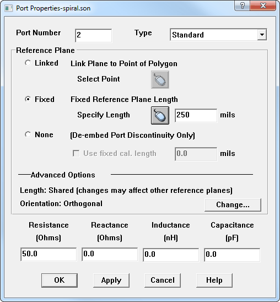Click the Standard type combo box
Image resolution: width=280 pixels, height=302 pixels.
(x=218, y=35)
